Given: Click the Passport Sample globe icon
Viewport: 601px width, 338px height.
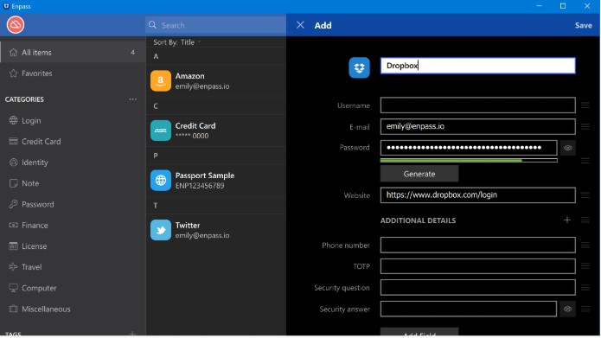Looking at the screenshot, I should [161, 180].
